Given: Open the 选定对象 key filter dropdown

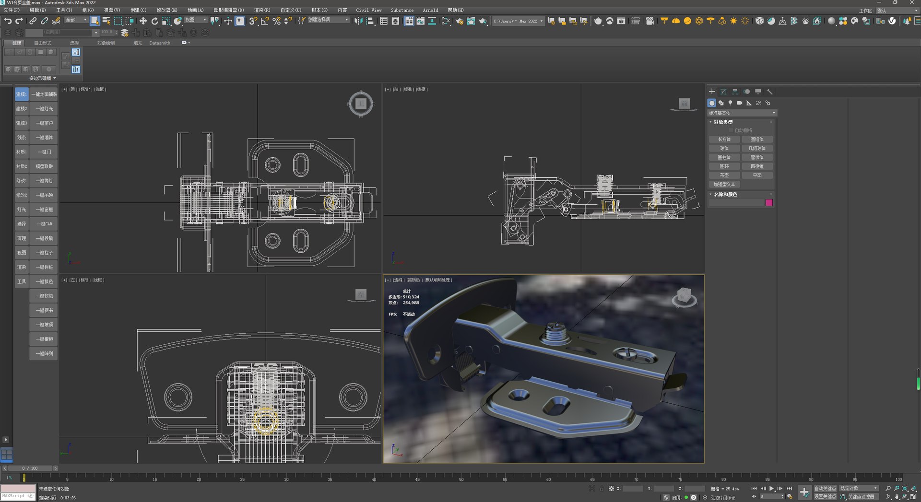Looking at the screenshot, I should coord(859,489).
